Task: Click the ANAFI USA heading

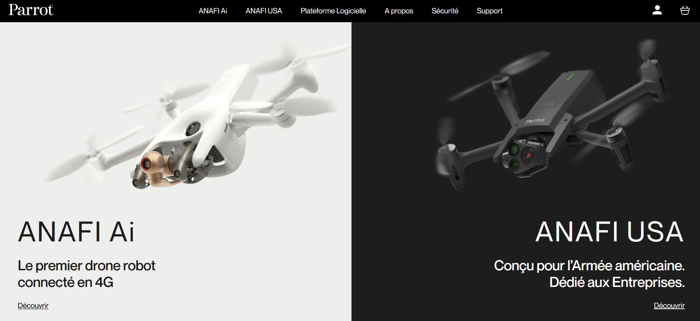Action: coord(610,232)
